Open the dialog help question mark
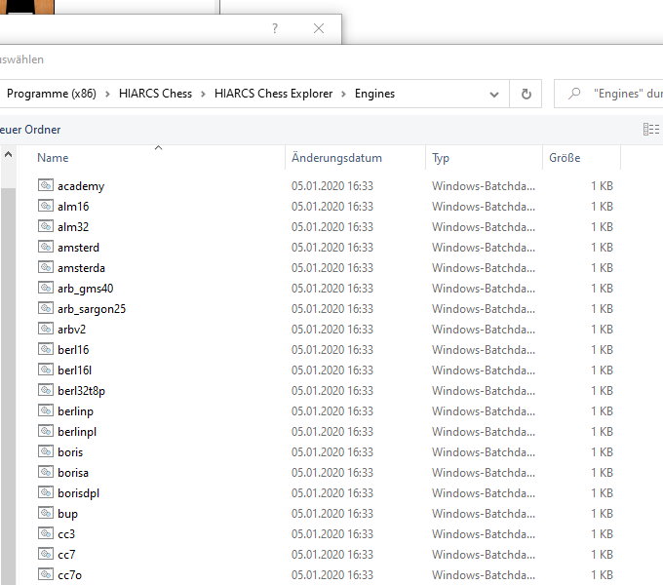Screen dimensions: 663x585 tap(275, 28)
